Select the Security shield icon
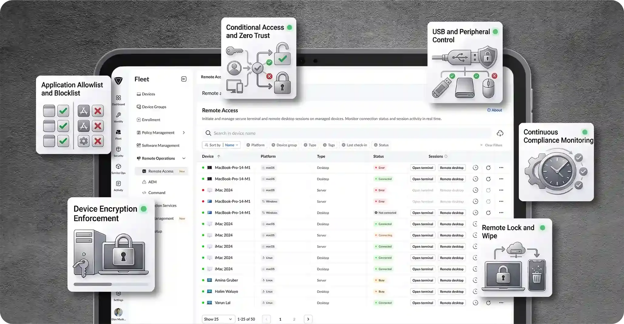624x324 pixels. pyautogui.click(x=118, y=149)
